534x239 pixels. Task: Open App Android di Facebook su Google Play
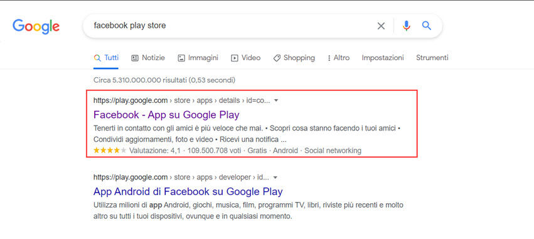[x=188, y=192]
